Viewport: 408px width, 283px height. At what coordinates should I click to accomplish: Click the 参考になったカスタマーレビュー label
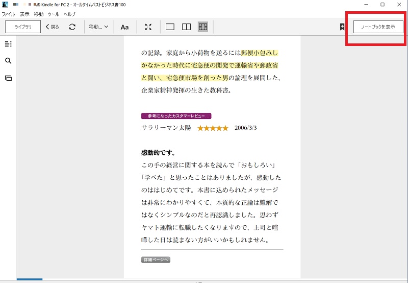point(176,116)
